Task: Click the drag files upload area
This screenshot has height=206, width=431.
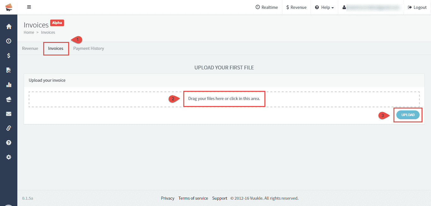Action: 224,99
